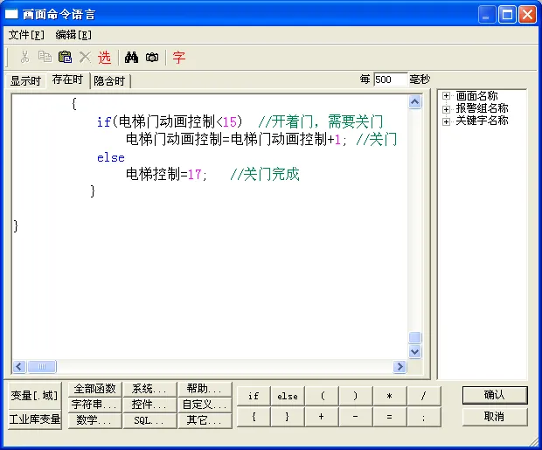
Task: Click the vertical scrollbar up arrow
Action: coord(414,102)
